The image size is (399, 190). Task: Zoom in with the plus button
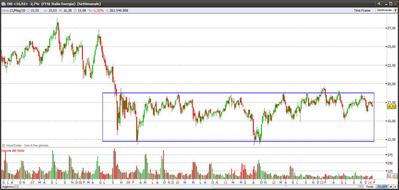[x=391, y=187]
